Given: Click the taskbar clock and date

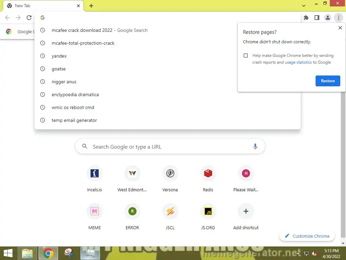Looking at the screenshot, I should click(331, 254).
